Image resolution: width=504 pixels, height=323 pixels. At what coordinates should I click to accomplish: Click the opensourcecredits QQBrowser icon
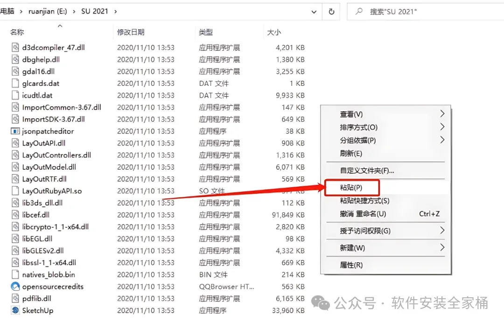(15, 287)
